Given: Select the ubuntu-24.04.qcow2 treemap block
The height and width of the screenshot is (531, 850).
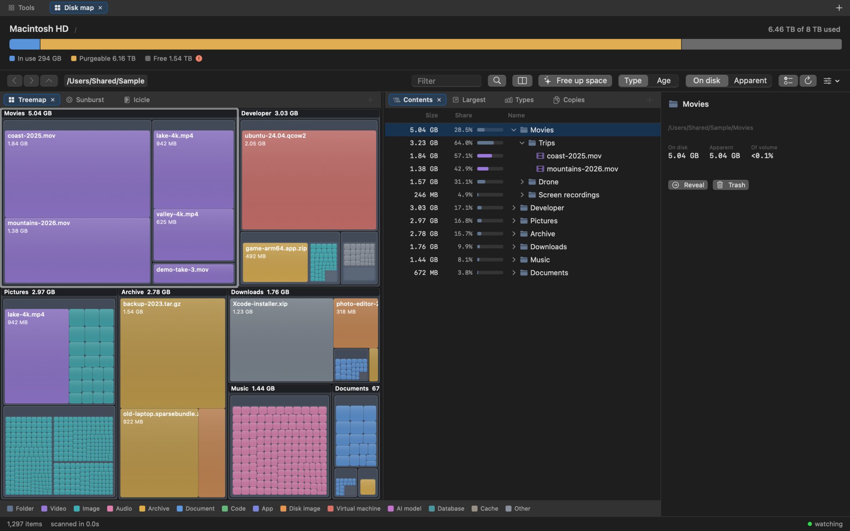Looking at the screenshot, I should (309, 180).
